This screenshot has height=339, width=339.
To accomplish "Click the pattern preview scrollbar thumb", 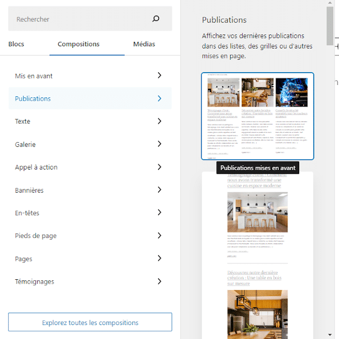I will pos(330,24).
